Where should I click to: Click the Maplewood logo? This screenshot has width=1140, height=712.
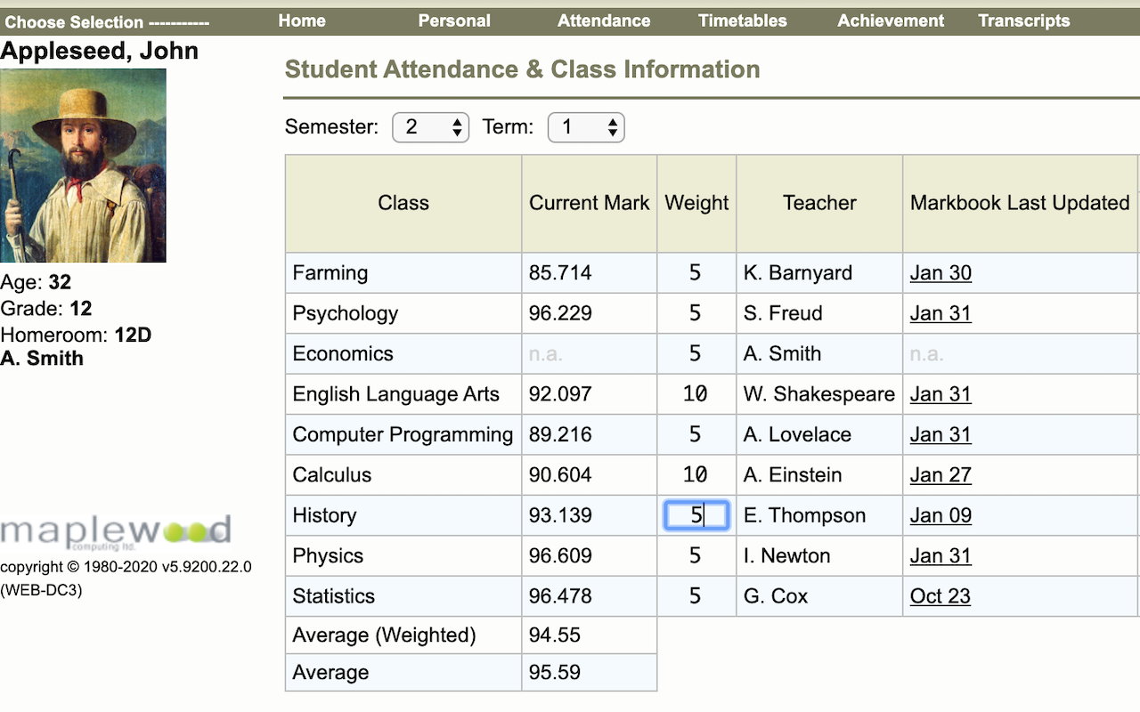(x=116, y=532)
